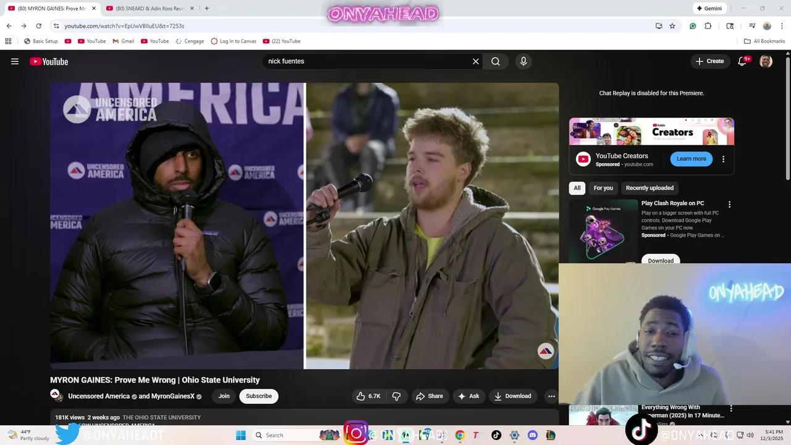791x445 pixels.
Task: Click the channel avatar beside title
Action: click(x=56, y=396)
